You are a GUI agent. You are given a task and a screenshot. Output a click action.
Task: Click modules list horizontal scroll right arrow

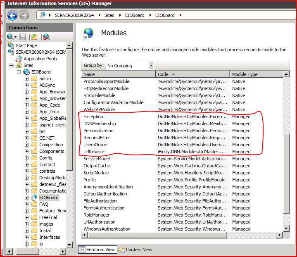click(x=279, y=235)
